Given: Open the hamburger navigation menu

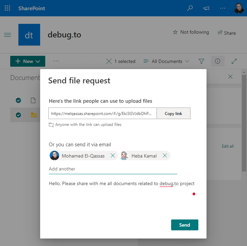Looking at the screenshot, I should [7, 35].
